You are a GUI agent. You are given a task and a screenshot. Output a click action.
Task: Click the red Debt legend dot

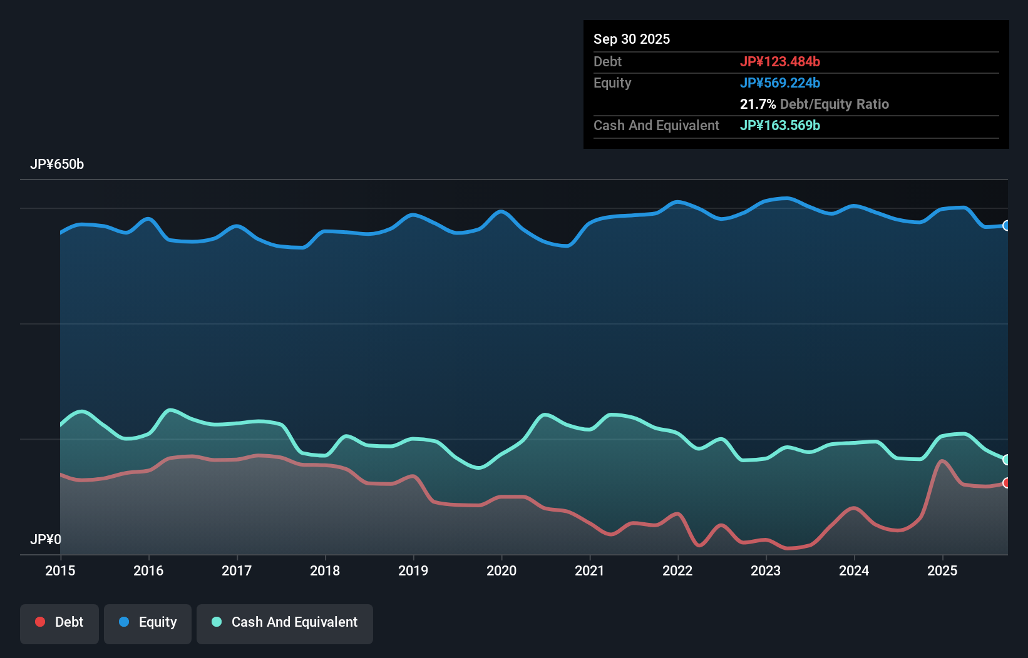coord(40,622)
